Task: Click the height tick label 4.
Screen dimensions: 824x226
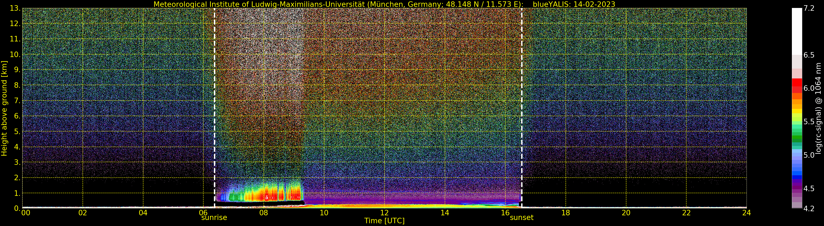Action: pyautogui.click(x=17, y=147)
